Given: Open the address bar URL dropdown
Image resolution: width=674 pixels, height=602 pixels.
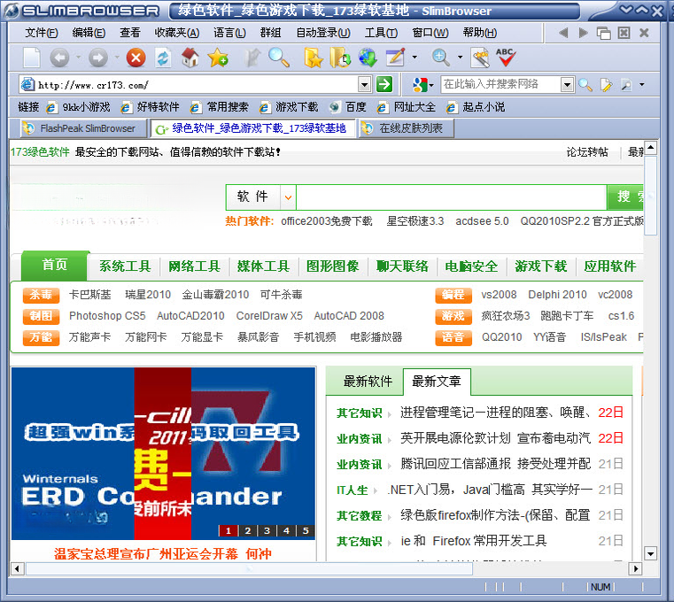Looking at the screenshot, I should [x=364, y=85].
